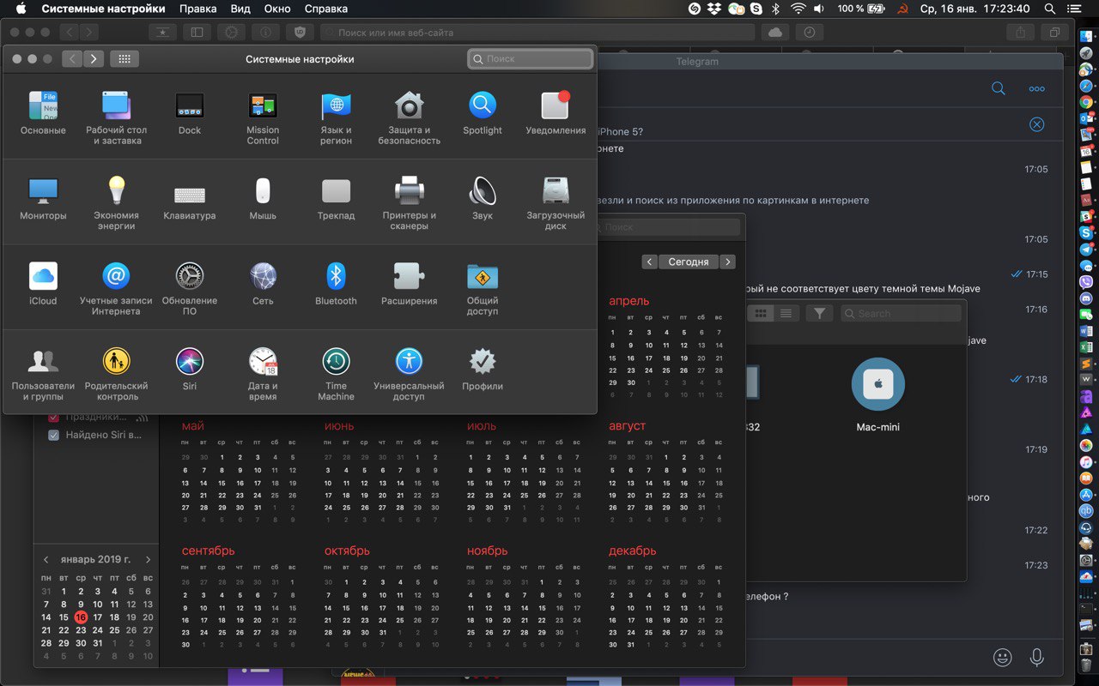
Task: Open Мониторы preferences pane
Action: [x=43, y=199]
